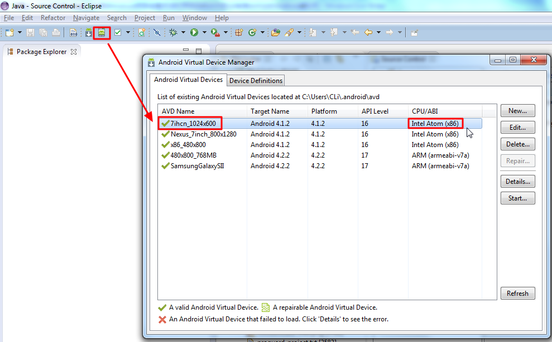552x342 pixels.
Task: Click the New Java Class icon
Action: [x=252, y=33]
